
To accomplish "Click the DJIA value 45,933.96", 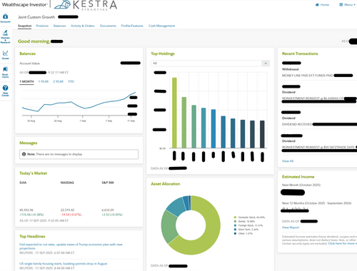I will tap(26, 210).
